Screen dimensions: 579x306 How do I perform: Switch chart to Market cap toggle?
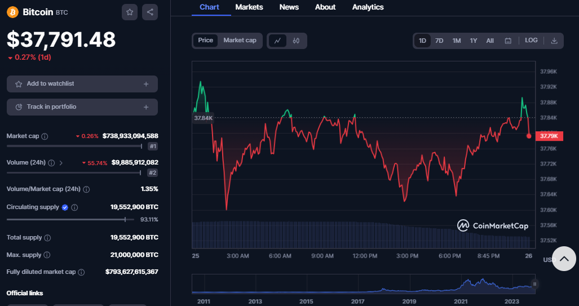tap(240, 41)
